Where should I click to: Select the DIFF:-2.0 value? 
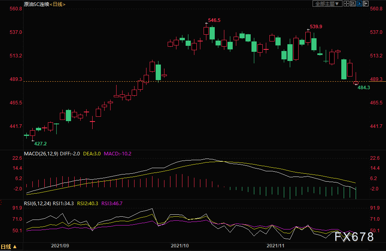[x=70, y=154]
